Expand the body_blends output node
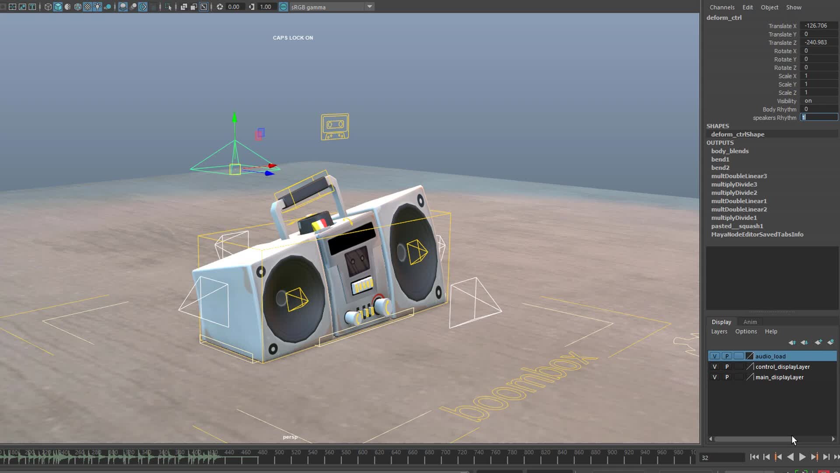The height and width of the screenshot is (473, 840). click(x=730, y=151)
